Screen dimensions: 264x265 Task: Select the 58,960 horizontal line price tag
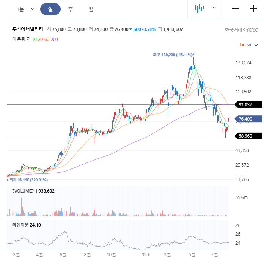click(x=249, y=136)
